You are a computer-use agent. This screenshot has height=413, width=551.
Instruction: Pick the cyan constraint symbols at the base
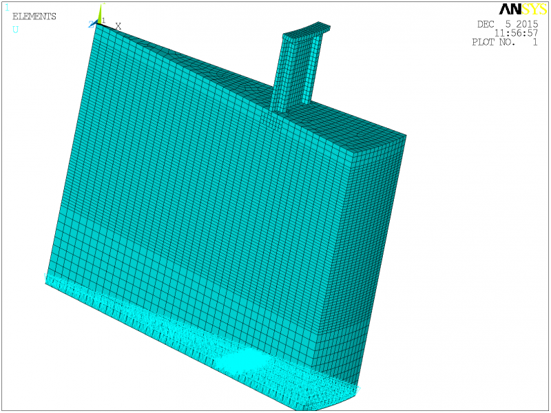(x=202, y=342)
